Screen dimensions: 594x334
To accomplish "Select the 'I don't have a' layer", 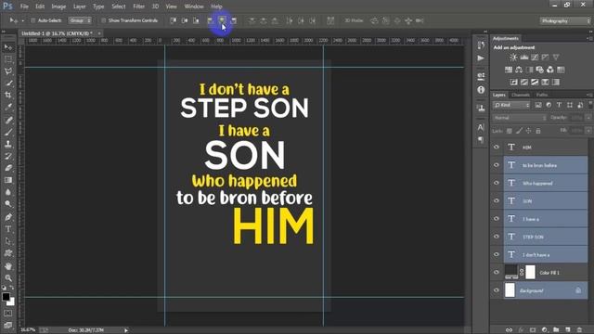I will 546,254.
